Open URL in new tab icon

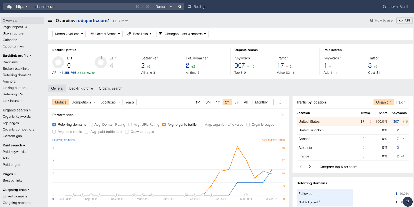(138, 7)
